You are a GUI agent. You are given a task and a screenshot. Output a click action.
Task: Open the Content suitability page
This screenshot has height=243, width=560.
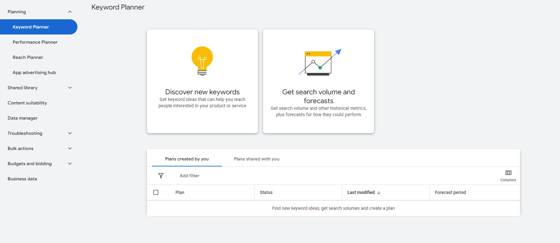point(27,103)
